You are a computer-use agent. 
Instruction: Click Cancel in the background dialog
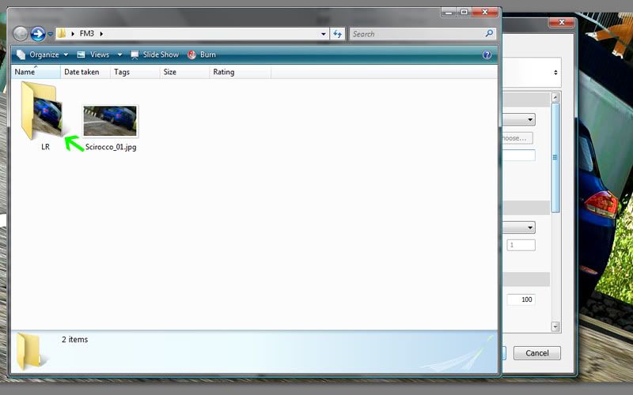point(537,353)
